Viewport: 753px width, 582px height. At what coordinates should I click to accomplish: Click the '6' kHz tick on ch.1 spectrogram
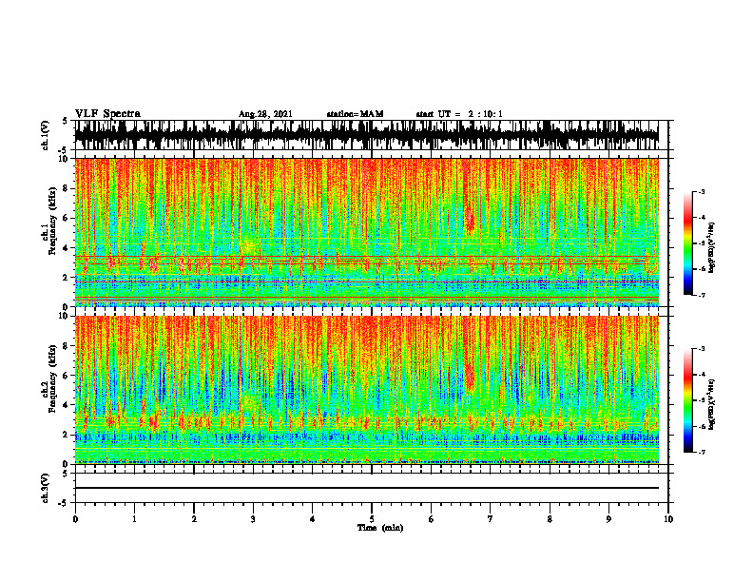[x=67, y=219]
